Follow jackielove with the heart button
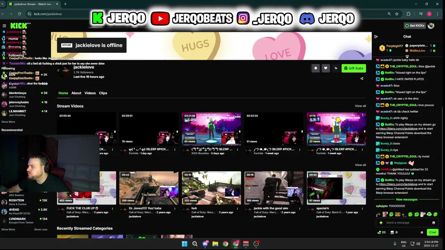The width and height of the screenshot is (445, 250). [326, 68]
